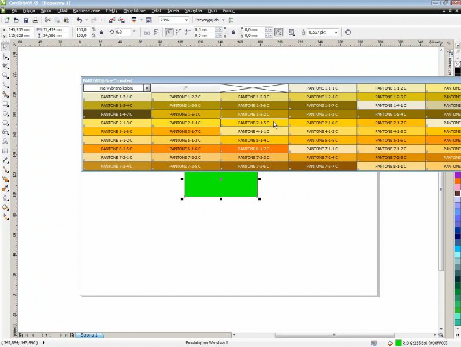The width and height of the screenshot is (461, 347).
Task: Click the rotation angle input field
Action: pos(122,32)
